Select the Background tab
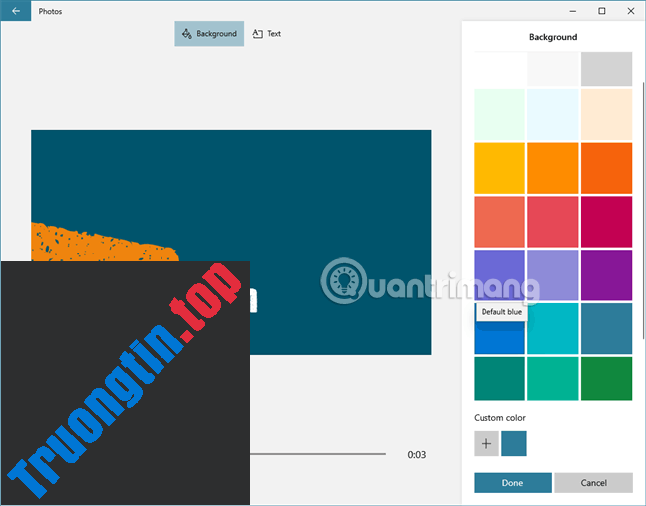This screenshot has width=646, height=506. click(209, 34)
